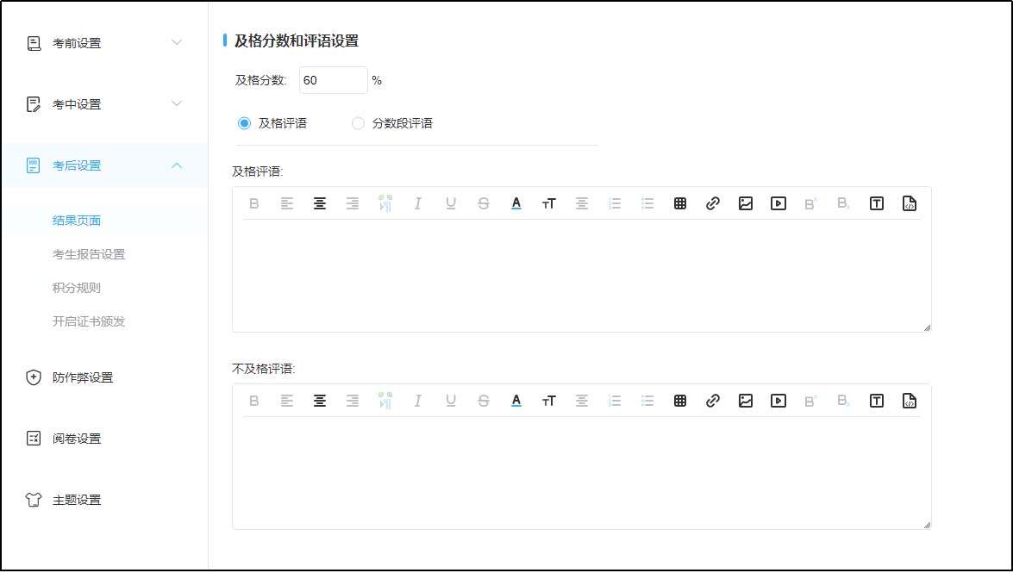Viewport: 1013px width, 573px height.
Task: Open 开启证书颁发 settings
Action: coord(91,321)
